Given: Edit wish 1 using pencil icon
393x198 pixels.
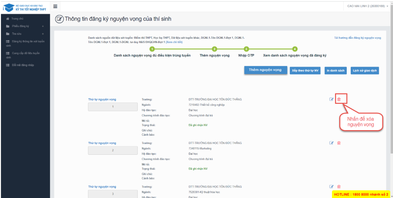Looking at the screenshot, I should pos(331,99).
